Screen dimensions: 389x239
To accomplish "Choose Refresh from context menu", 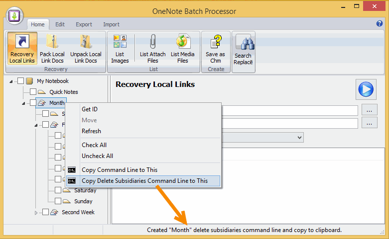I will 143,131.
